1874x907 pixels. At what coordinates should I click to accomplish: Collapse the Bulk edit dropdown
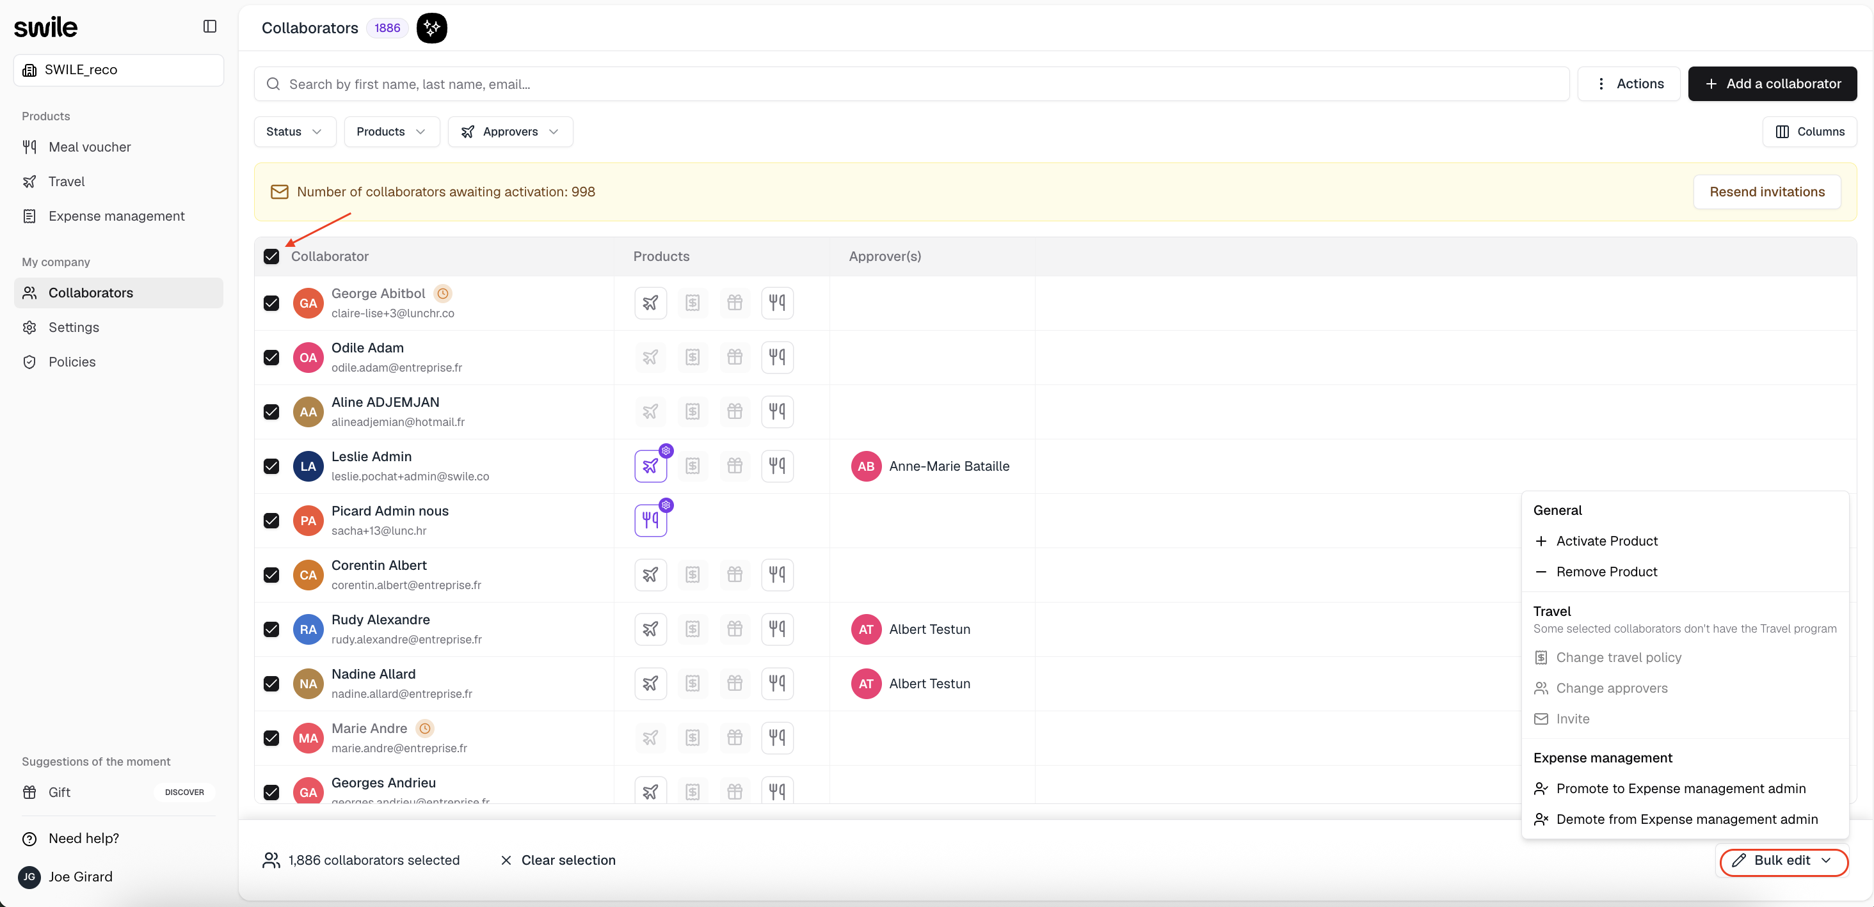1783,860
